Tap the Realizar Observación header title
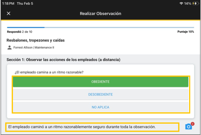 (100, 14)
